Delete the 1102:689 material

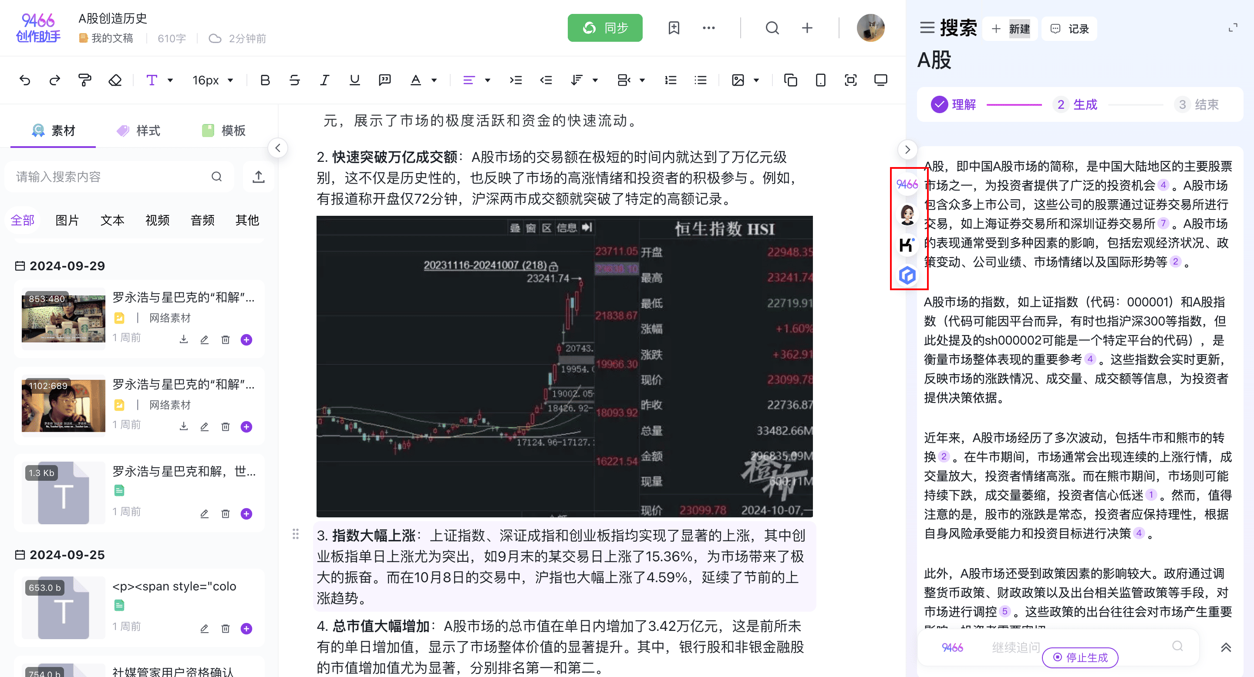[x=226, y=426]
